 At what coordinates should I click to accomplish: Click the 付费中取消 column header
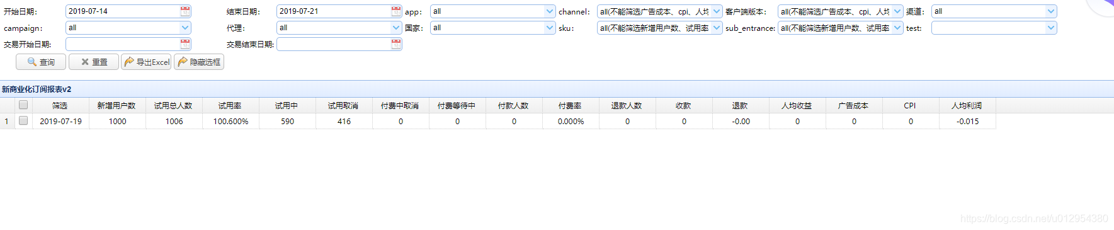pyautogui.click(x=401, y=105)
